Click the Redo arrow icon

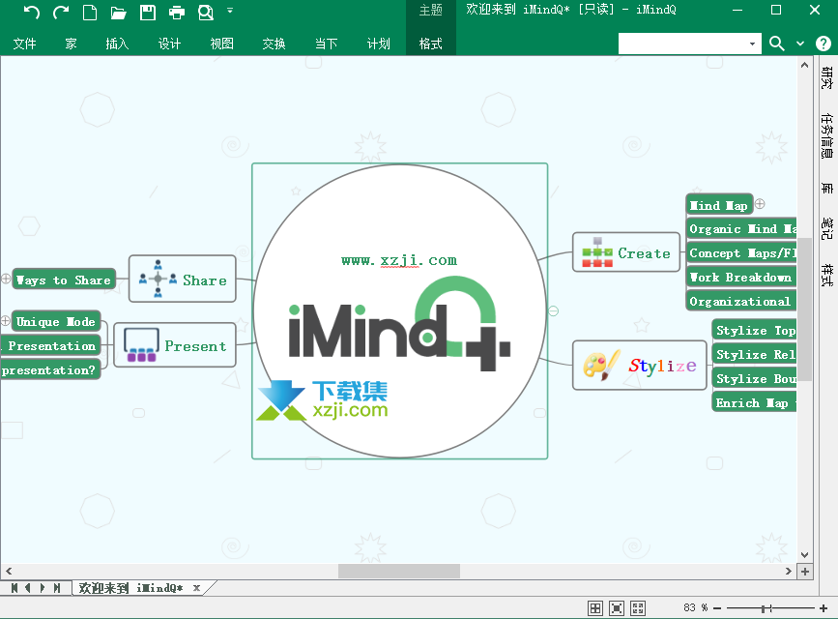coord(61,13)
